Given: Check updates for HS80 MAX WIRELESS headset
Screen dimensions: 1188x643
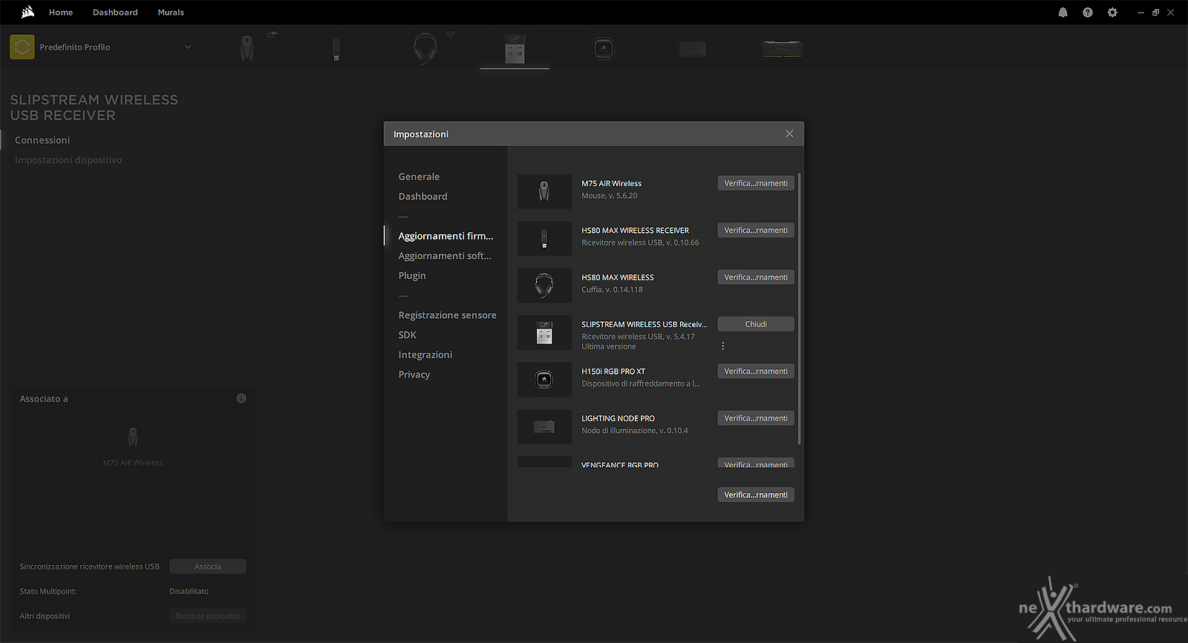Looking at the screenshot, I should (x=756, y=277).
